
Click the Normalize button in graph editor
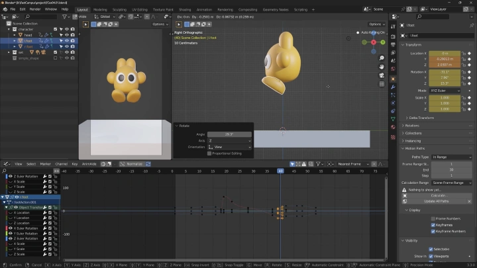(x=131, y=164)
